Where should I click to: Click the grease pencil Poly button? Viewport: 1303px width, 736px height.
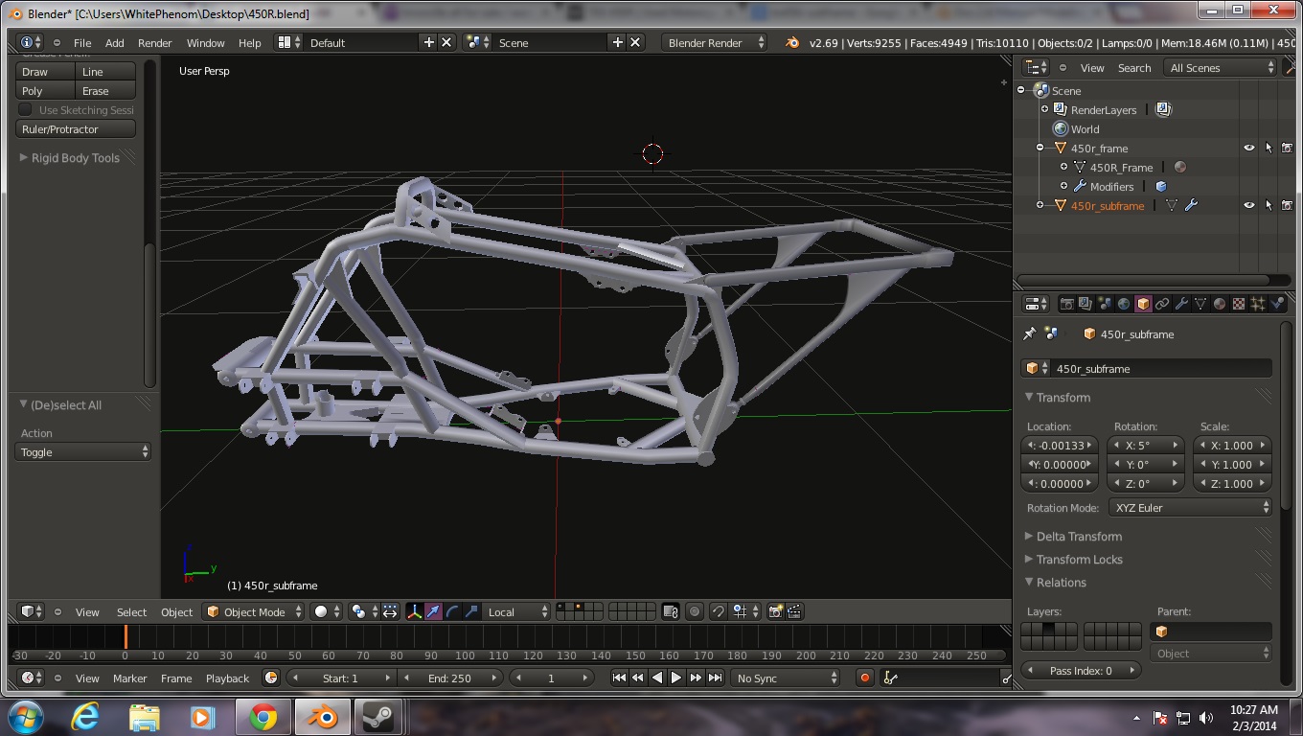(x=45, y=90)
